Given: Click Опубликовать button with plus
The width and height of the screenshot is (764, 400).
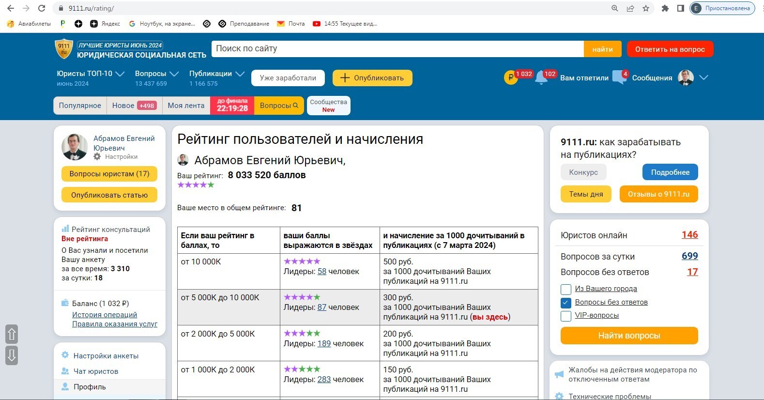Looking at the screenshot, I should point(372,77).
